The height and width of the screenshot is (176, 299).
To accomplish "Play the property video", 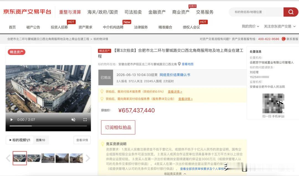I will (x=11, y=120).
